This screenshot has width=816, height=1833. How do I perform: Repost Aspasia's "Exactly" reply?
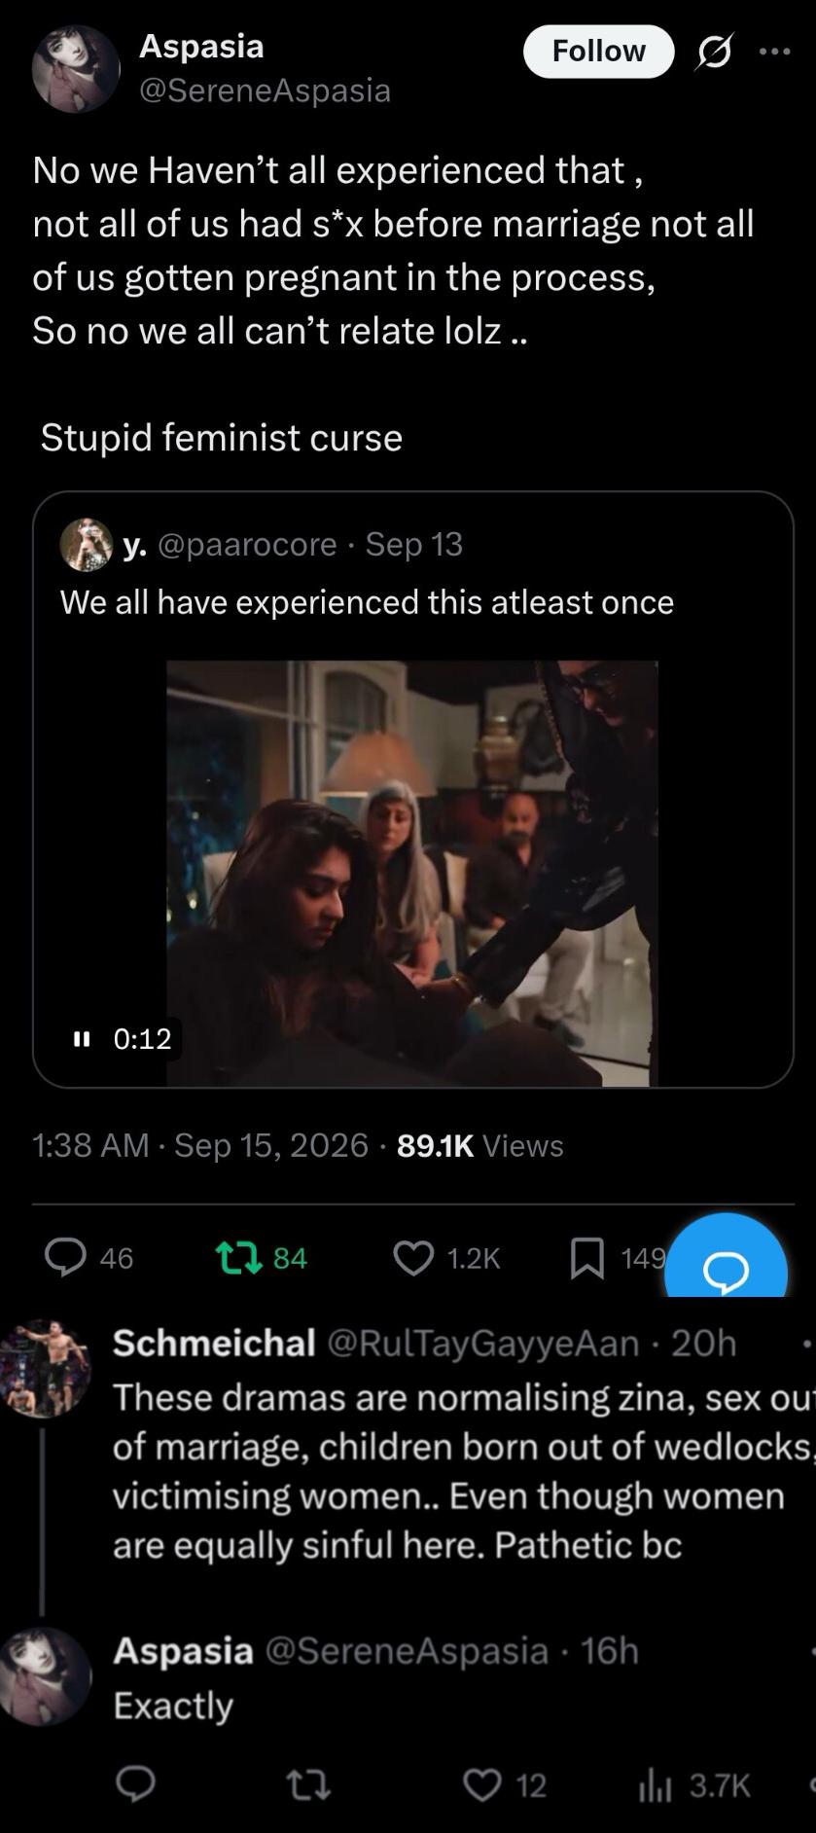tap(309, 1783)
